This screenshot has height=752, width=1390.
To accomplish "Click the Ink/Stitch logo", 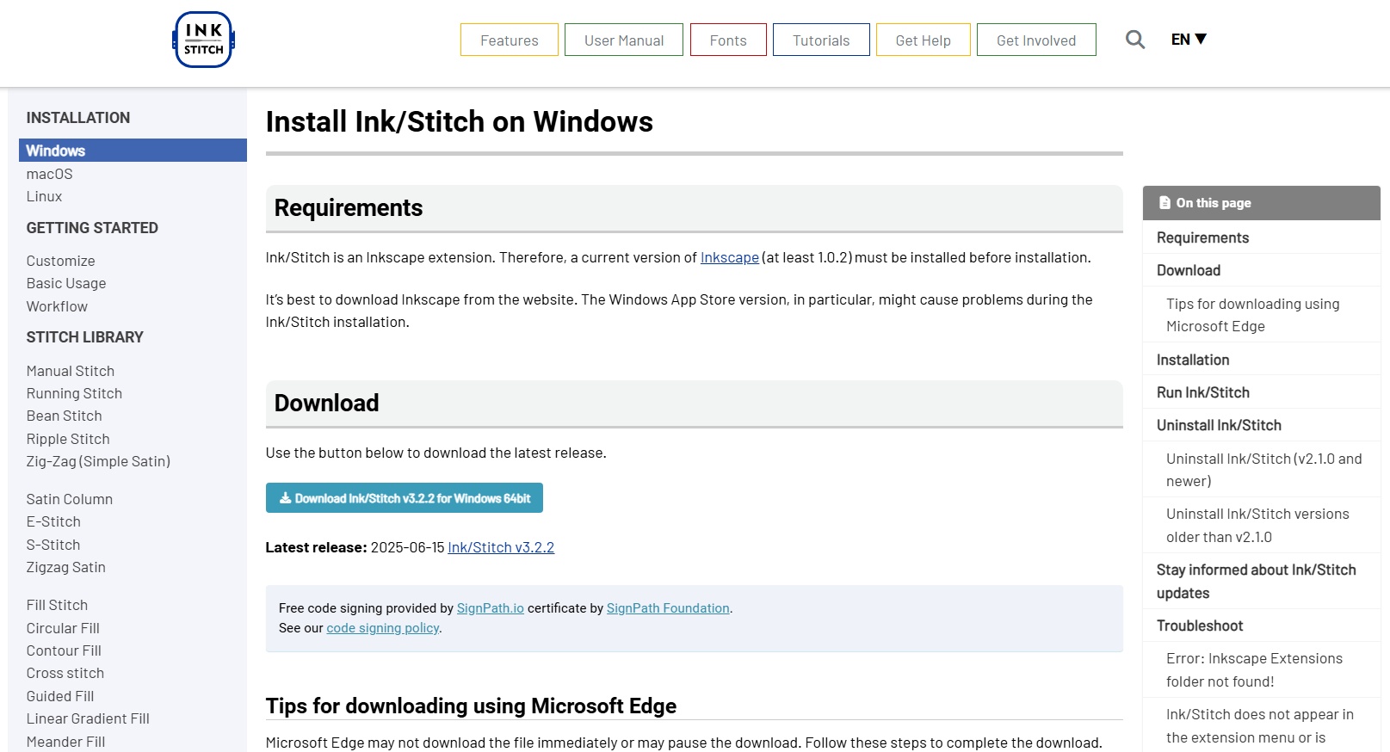I will point(203,40).
